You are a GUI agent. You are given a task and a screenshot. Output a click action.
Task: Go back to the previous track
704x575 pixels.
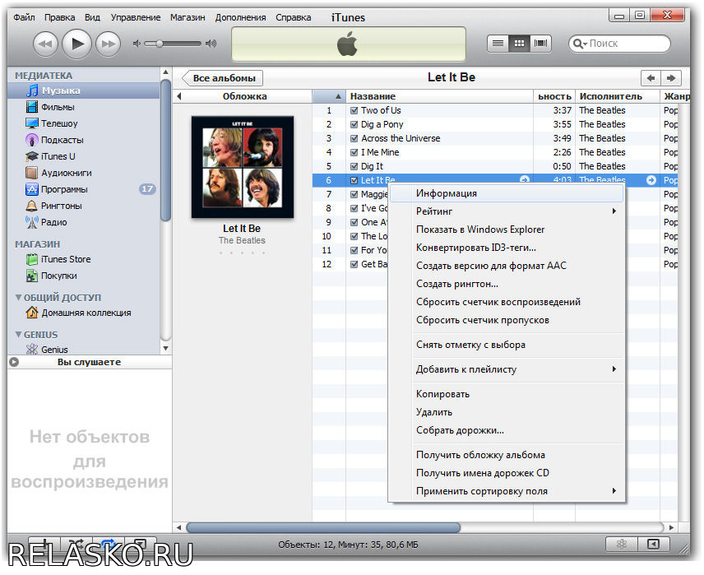click(x=45, y=44)
